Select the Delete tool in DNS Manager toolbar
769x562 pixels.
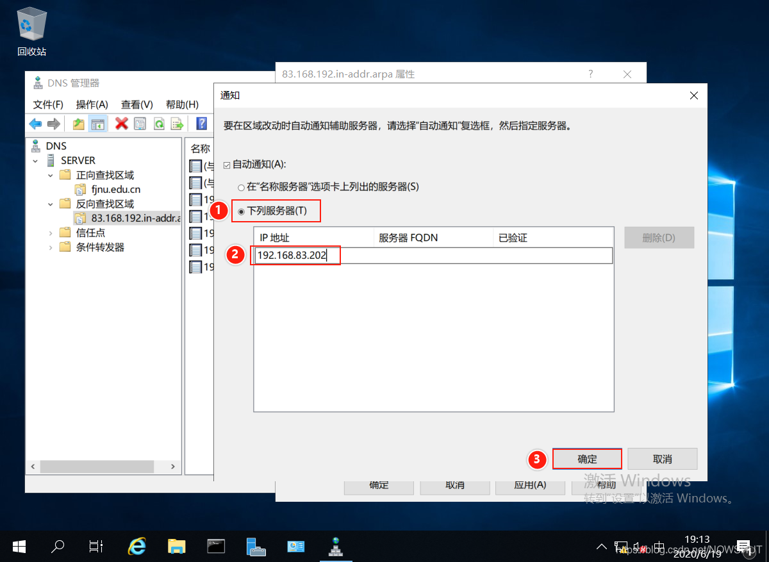[122, 124]
